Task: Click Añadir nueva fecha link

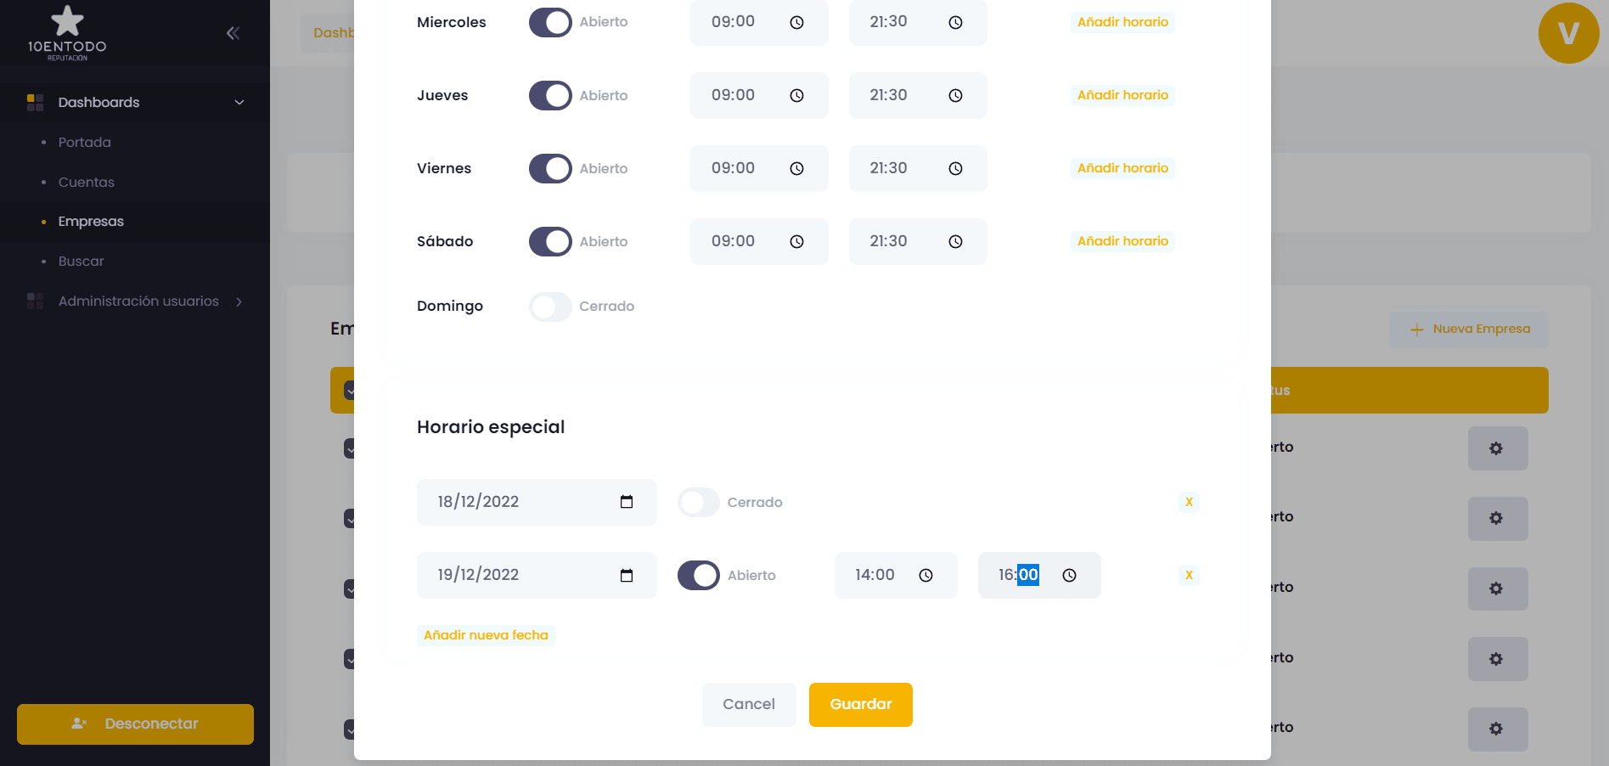Action: click(x=486, y=635)
